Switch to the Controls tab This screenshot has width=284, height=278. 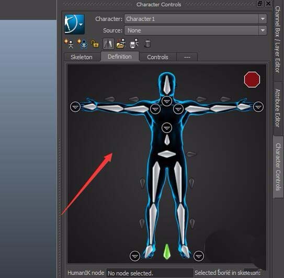click(x=157, y=57)
